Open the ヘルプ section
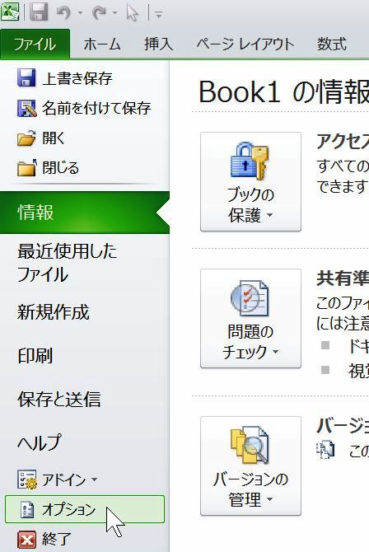The width and height of the screenshot is (369, 552). pos(40,442)
